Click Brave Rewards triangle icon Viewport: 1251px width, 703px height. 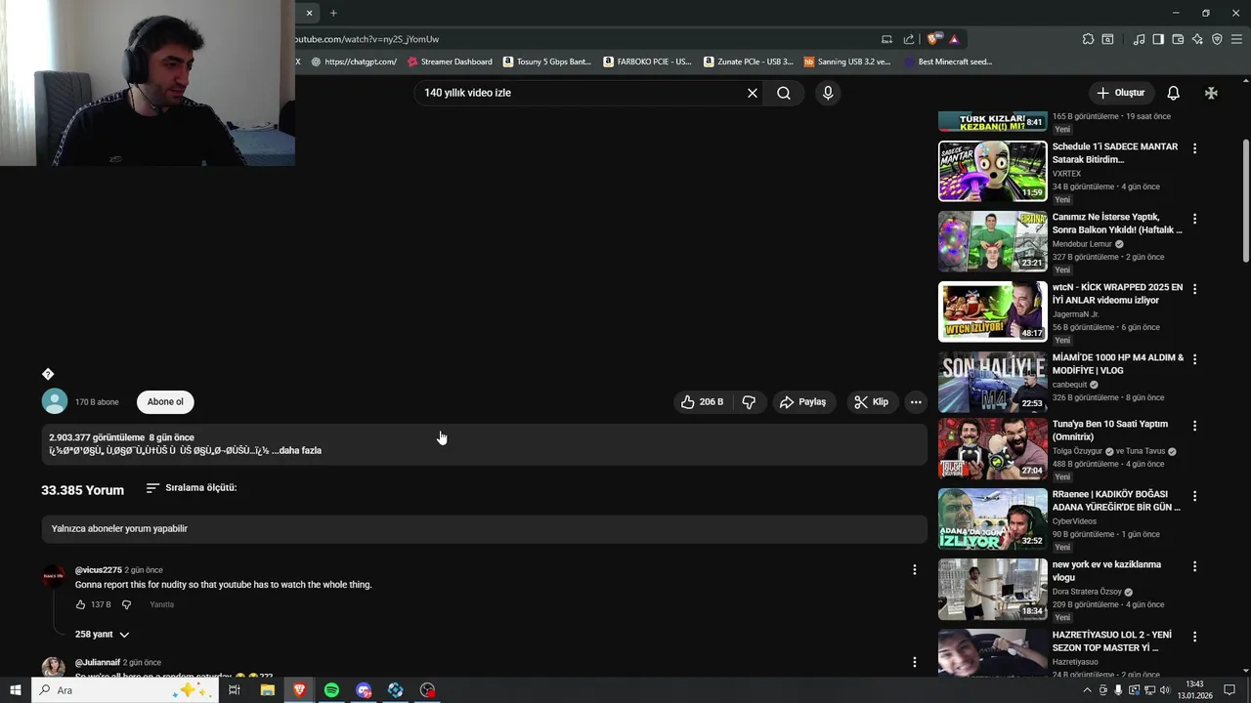954,39
